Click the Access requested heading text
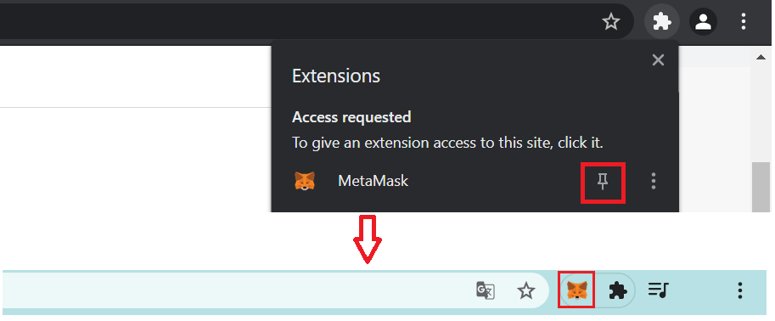The width and height of the screenshot is (775, 321). 351,117
